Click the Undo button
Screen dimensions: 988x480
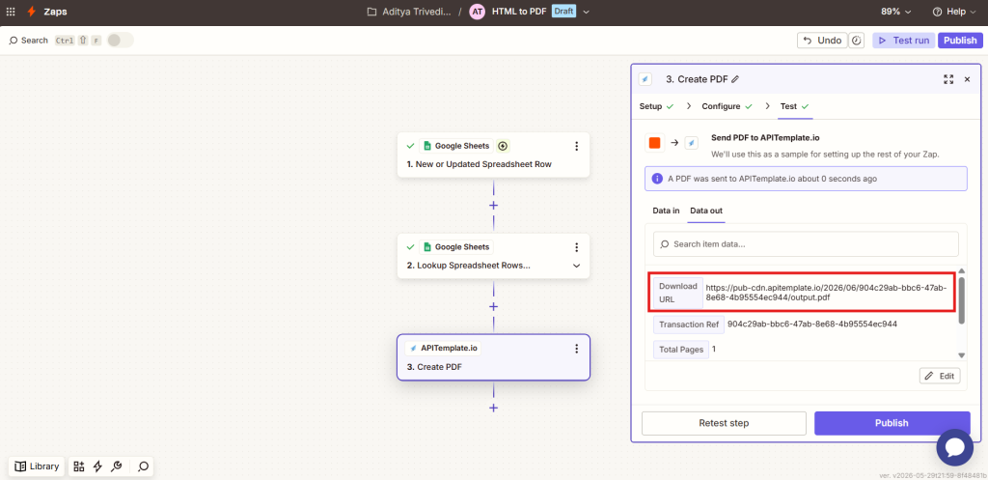point(822,41)
